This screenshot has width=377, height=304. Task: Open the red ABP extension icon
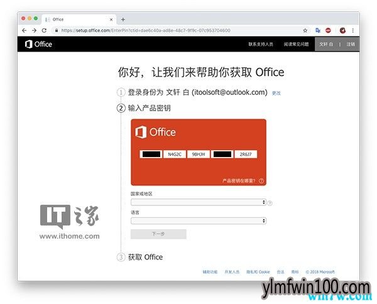(328, 31)
